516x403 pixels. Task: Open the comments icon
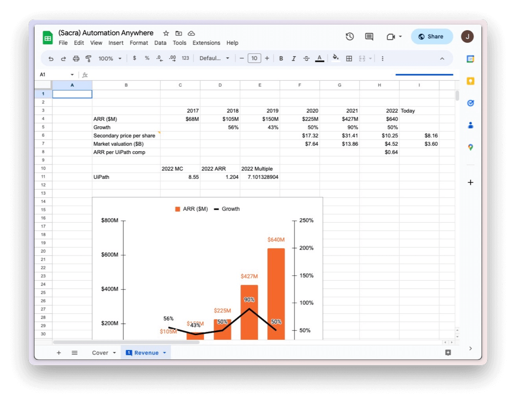tap(369, 37)
